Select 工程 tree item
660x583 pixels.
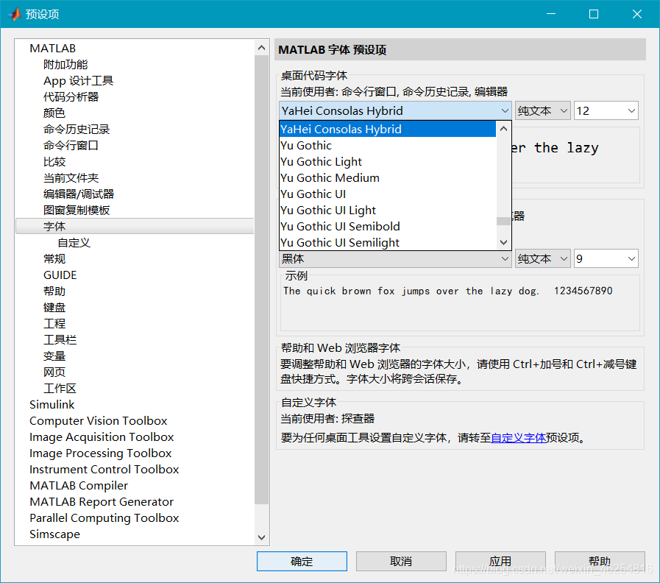pyautogui.click(x=54, y=323)
